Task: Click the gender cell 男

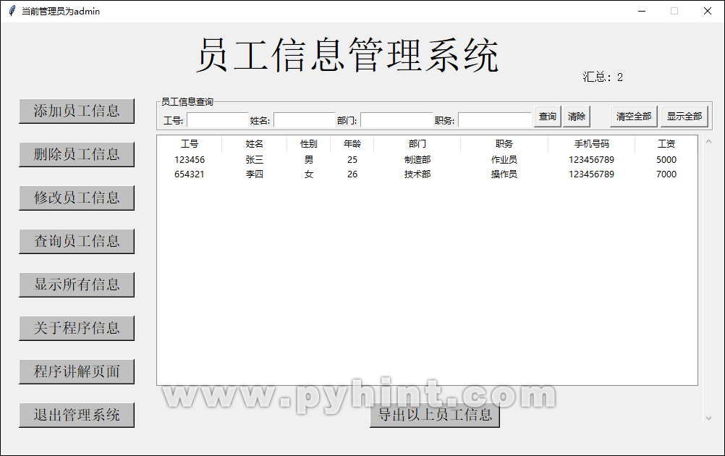Action: pyautogui.click(x=308, y=159)
